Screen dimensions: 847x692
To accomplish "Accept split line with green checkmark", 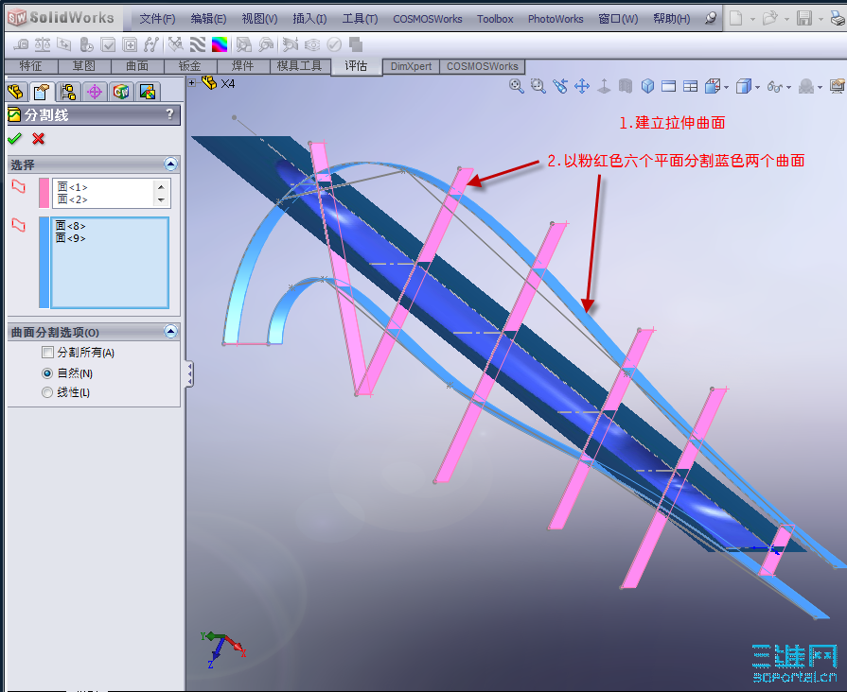I will [x=14, y=139].
